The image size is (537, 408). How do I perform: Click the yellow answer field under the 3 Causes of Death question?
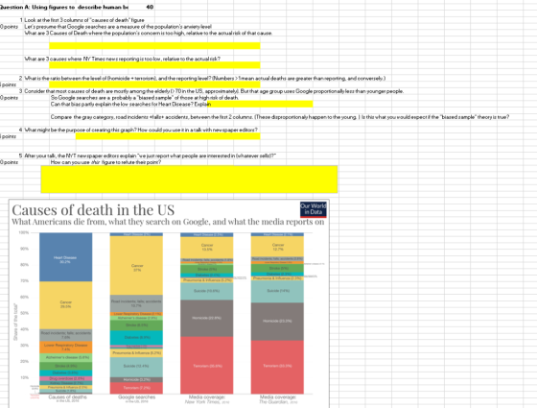154,46
